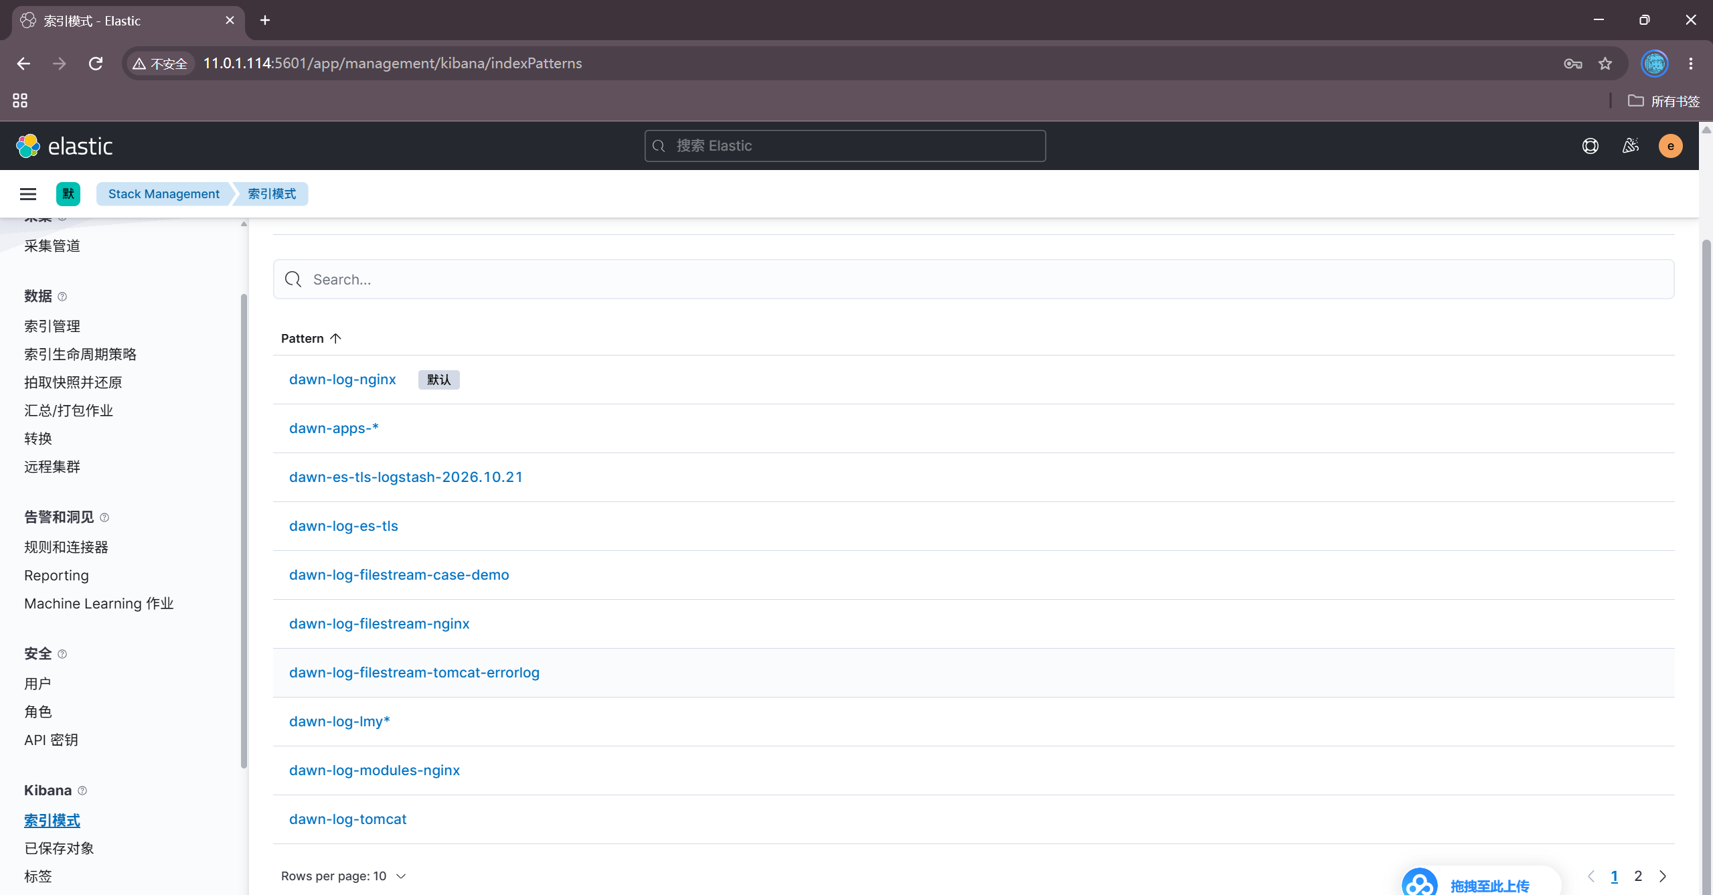This screenshot has height=895, width=1713.
Task: Select 索引管理 in the sidebar
Action: 52,327
